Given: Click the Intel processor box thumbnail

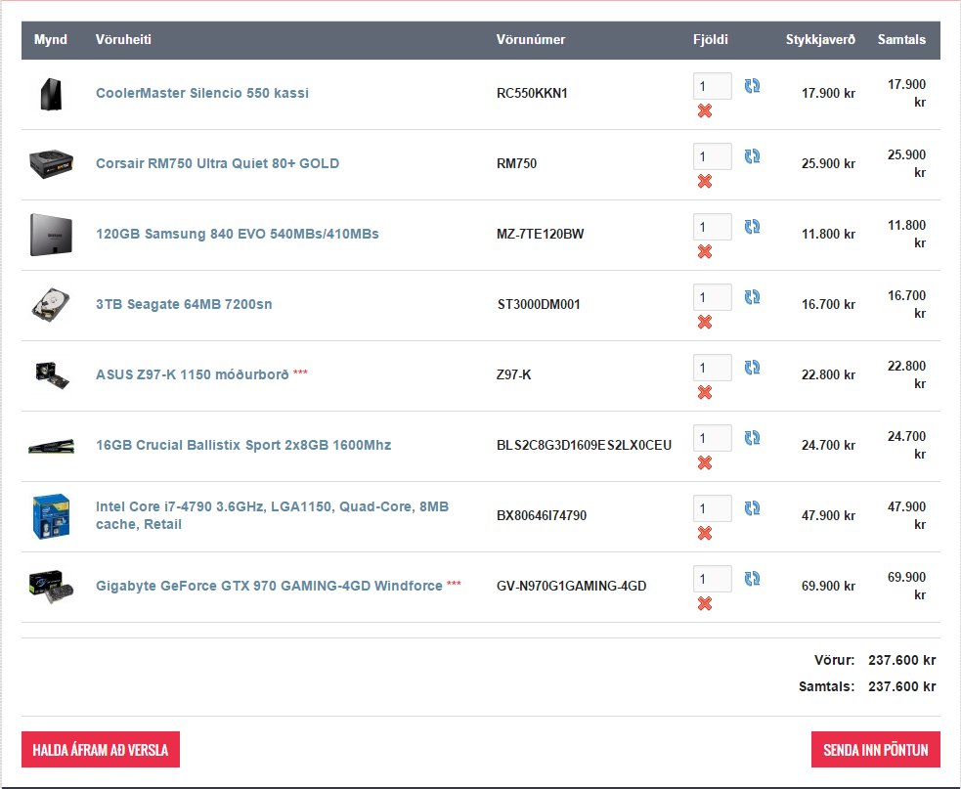Looking at the screenshot, I should click(x=51, y=516).
